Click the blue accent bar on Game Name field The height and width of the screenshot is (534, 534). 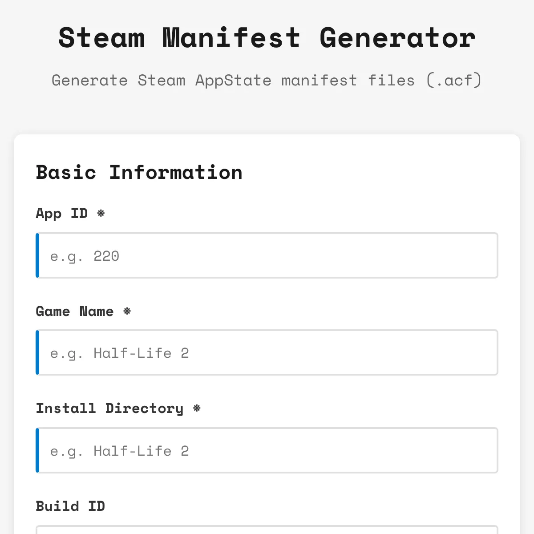37,353
